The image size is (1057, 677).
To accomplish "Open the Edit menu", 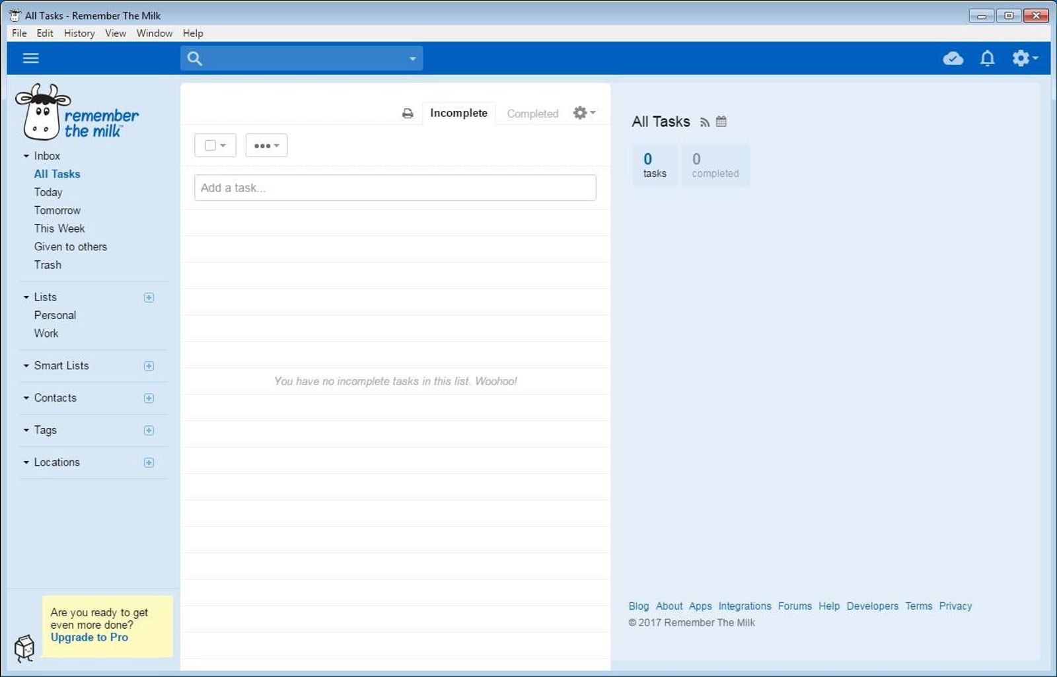I will 45,33.
